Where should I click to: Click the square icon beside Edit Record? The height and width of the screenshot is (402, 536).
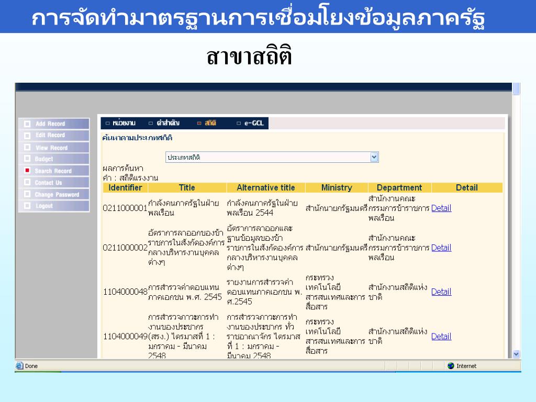27,136
